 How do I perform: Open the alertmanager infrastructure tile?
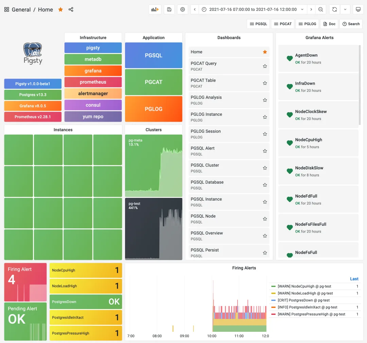click(x=93, y=93)
